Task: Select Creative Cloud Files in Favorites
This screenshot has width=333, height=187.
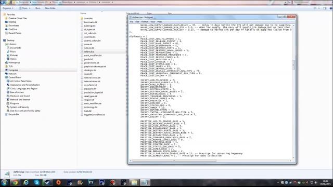Action: coord(18,18)
